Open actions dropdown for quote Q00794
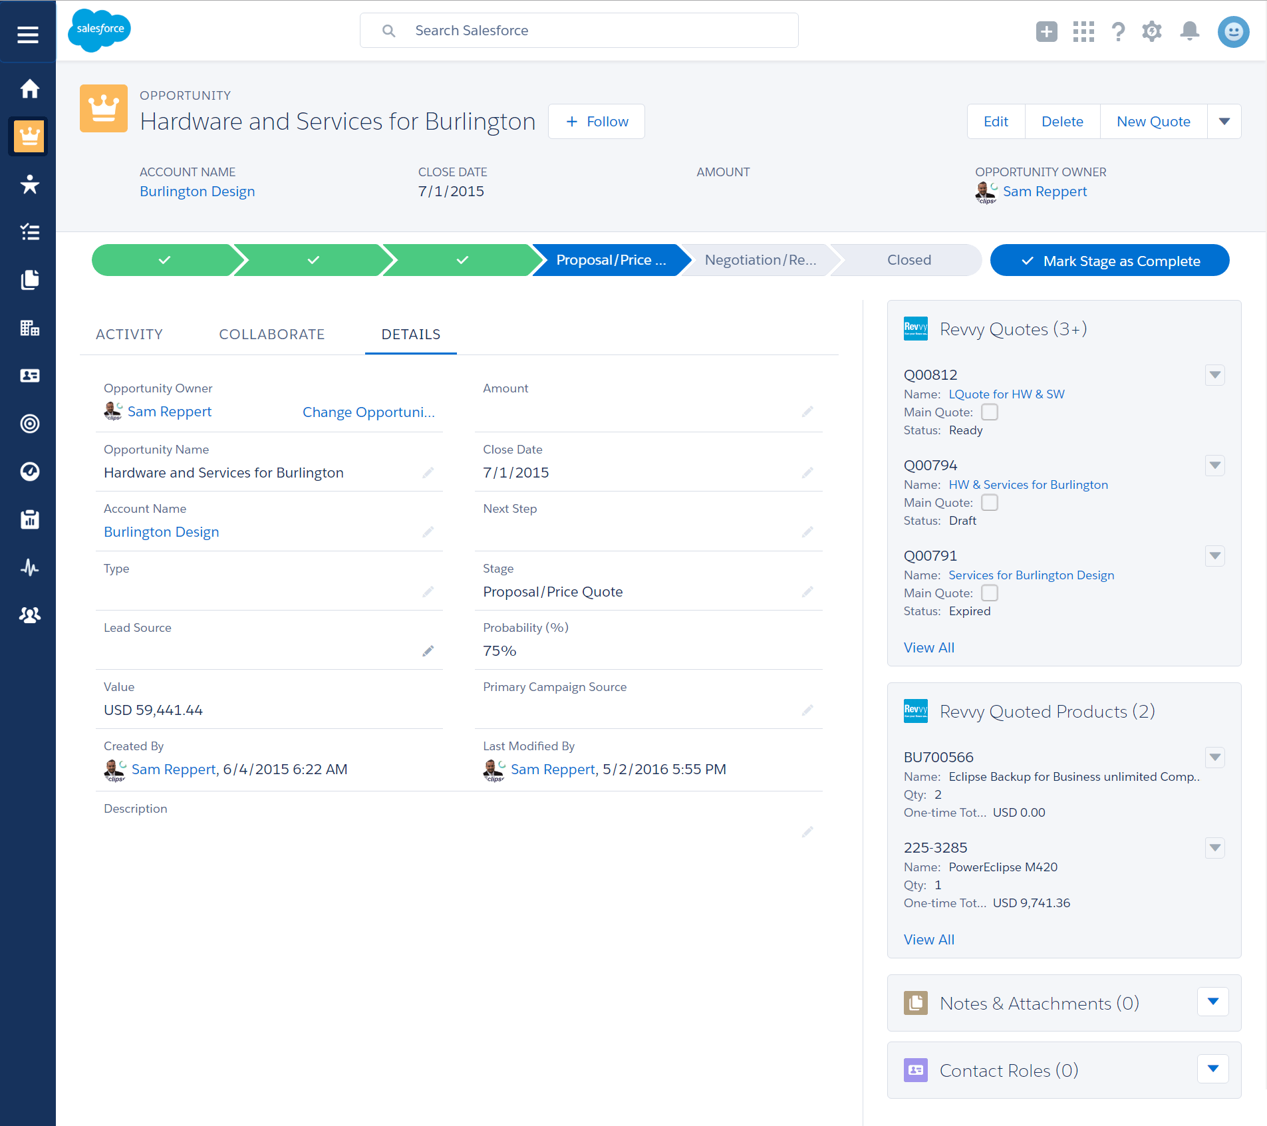Screen dimensions: 1267x1126 1215,466
